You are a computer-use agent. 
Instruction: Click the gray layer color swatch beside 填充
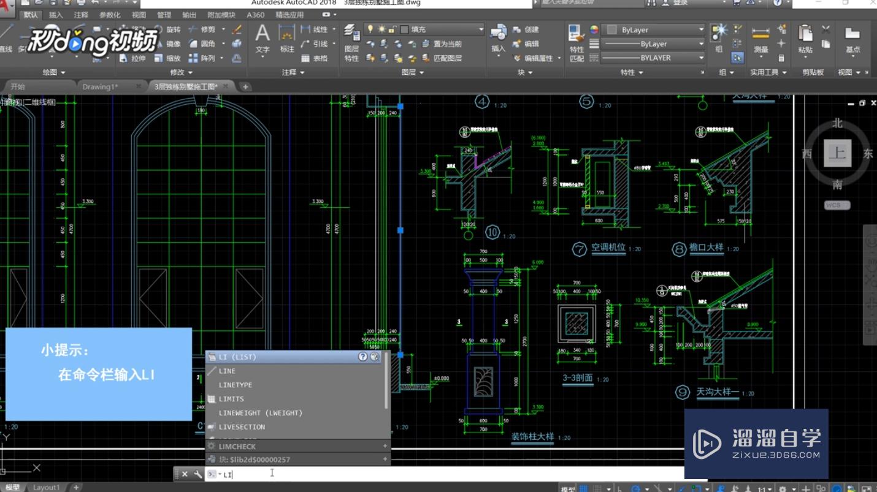click(x=404, y=29)
